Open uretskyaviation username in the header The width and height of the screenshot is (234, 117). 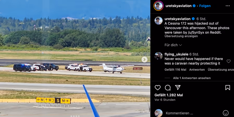(x=178, y=6)
